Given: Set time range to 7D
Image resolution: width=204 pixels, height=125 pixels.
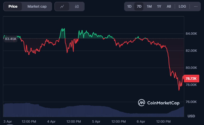Looking at the screenshot, I should click(139, 6).
